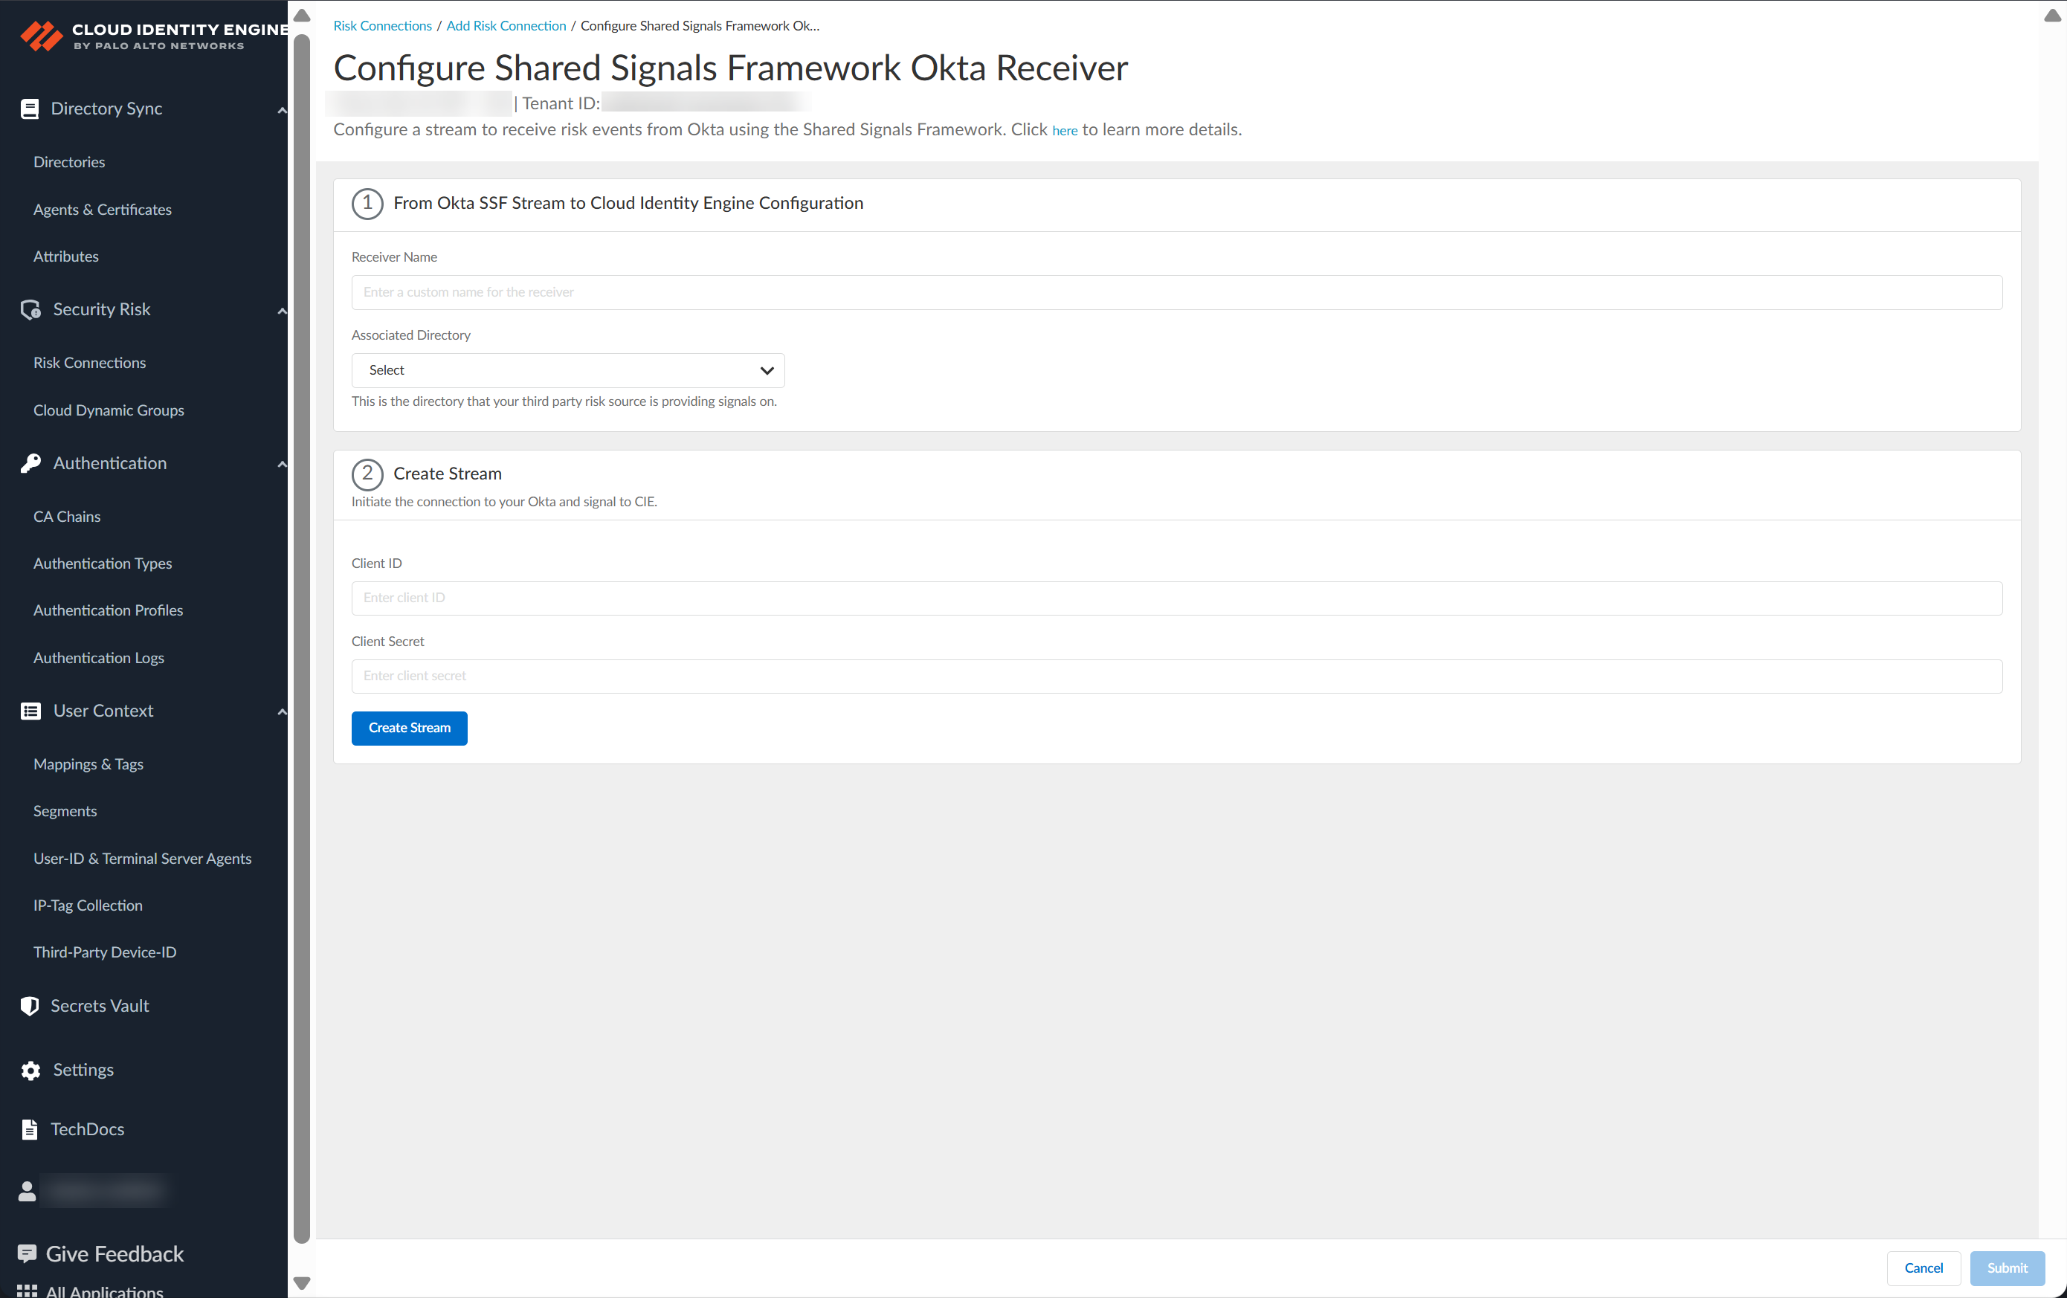
Task: Open Secrets Vault shield icon
Action: point(29,1006)
